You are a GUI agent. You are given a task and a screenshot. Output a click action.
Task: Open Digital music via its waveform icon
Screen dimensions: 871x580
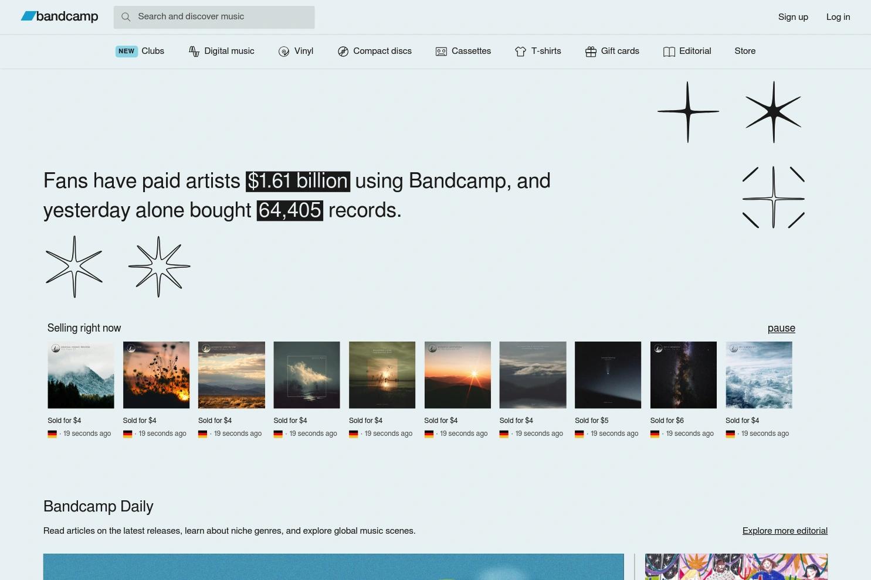pos(194,52)
